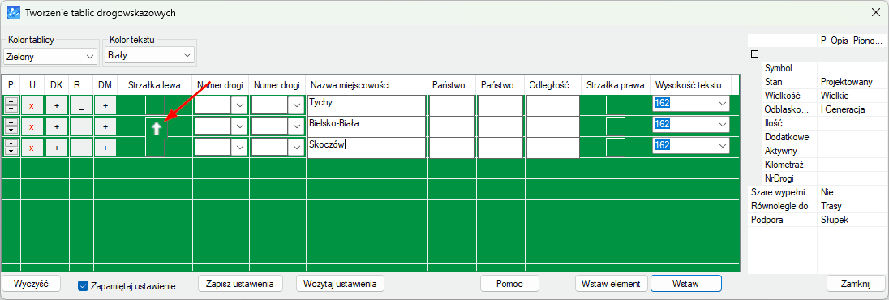This screenshot has width=889, height=300.
Task: Click the first Państwo field in Tychy row
Action: pyautogui.click(x=451, y=105)
